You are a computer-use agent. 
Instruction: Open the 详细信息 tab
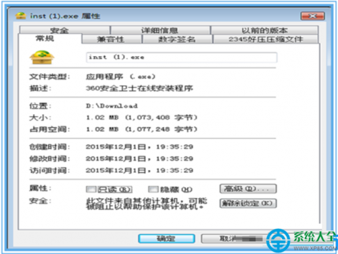click(x=160, y=30)
